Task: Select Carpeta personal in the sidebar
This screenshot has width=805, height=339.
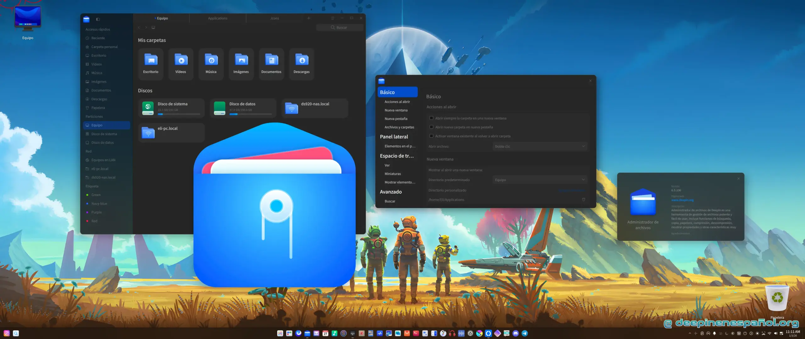Action: (x=107, y=47)
